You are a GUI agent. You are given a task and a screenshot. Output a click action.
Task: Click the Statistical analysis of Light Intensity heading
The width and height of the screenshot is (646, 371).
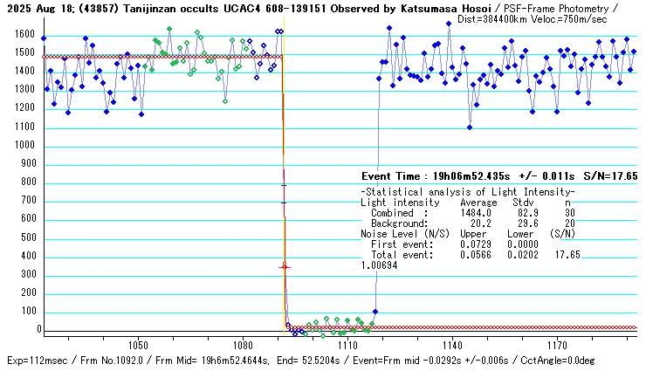[467, 192]
